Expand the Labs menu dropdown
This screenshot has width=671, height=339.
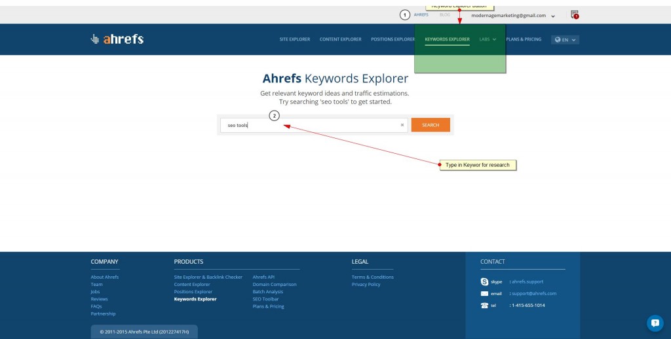488,39
